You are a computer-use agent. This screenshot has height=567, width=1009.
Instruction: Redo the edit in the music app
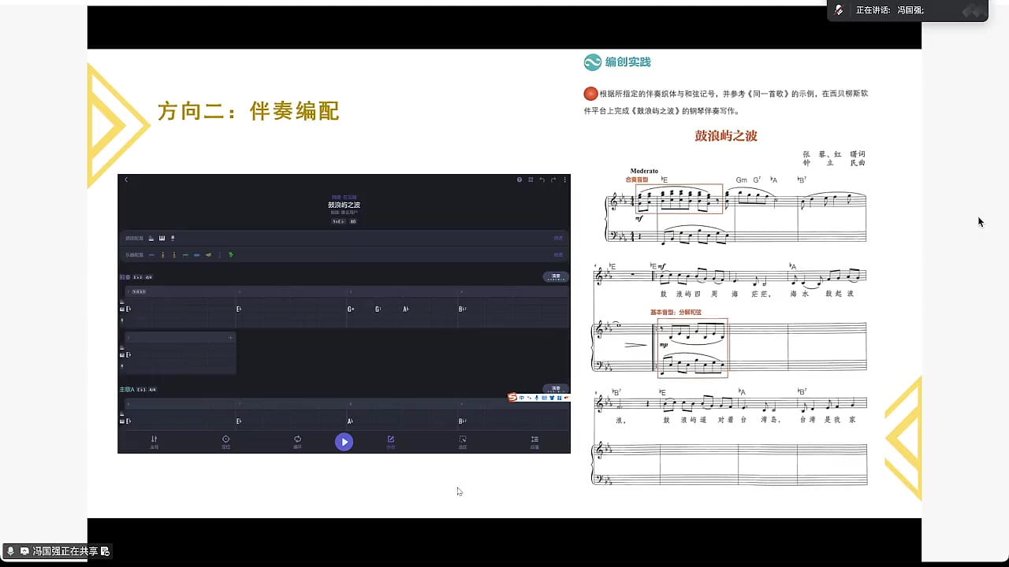(x=553, y=180)
